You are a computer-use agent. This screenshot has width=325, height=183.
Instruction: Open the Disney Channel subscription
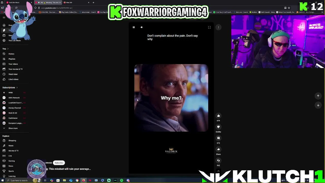point(14,108)
